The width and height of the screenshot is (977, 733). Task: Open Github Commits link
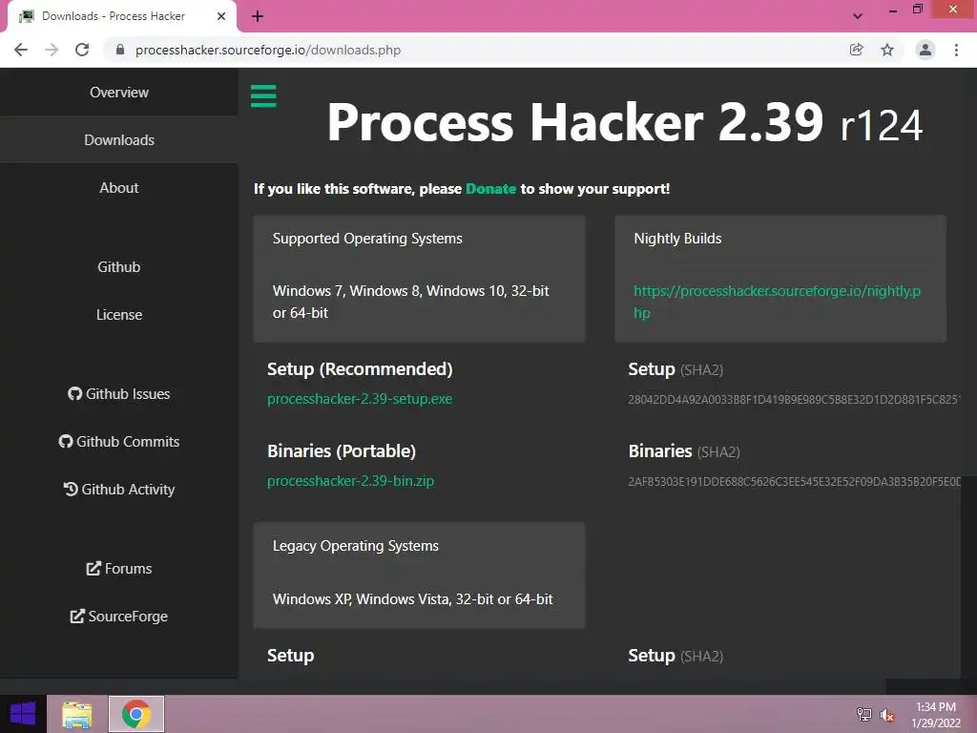(x=119, y=441)
